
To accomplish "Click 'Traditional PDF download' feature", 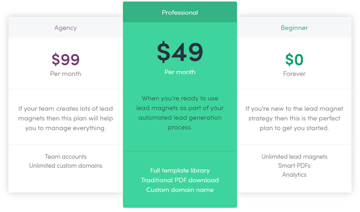I will pyautogui.click(x=180, y=180).
